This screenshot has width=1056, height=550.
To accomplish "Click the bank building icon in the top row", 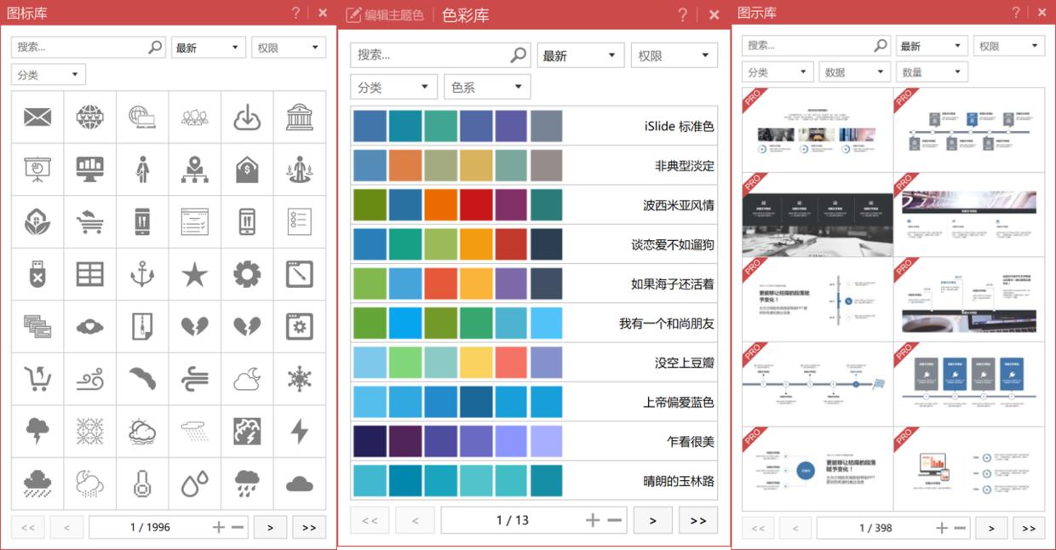I will [299, 117].
